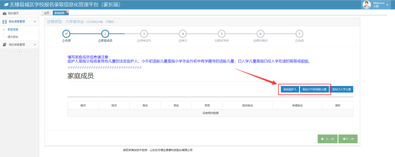Jump to step 3 持有证件 circle
Viewport: 395px width, 157px height.
[144, 34]
